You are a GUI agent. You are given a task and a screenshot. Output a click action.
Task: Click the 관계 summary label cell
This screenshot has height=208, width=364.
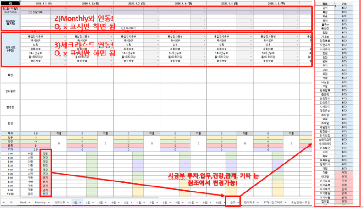pos(10,146)
